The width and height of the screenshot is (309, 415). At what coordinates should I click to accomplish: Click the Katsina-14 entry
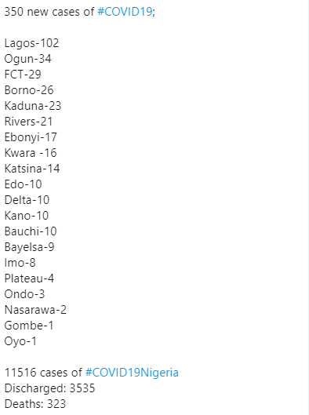coord(32,169)
